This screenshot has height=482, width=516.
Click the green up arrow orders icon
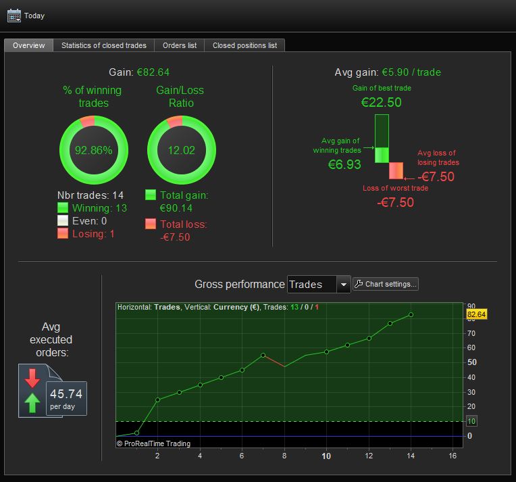[32, 403]
